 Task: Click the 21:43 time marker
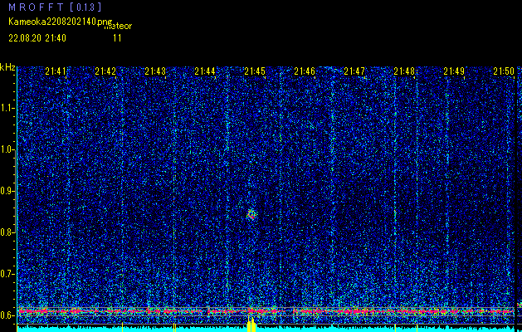(155, 71)
